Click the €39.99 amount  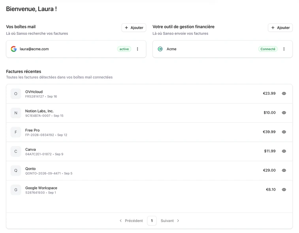click(269, 132)
